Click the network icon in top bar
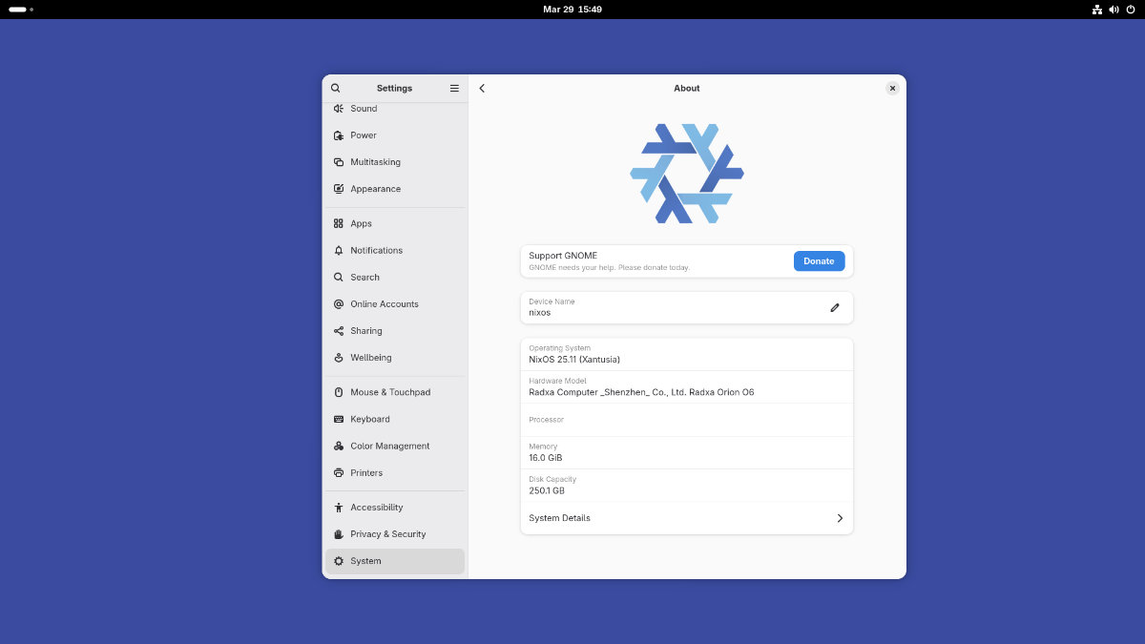The image size is (1145, 644). pos(1097,9)
